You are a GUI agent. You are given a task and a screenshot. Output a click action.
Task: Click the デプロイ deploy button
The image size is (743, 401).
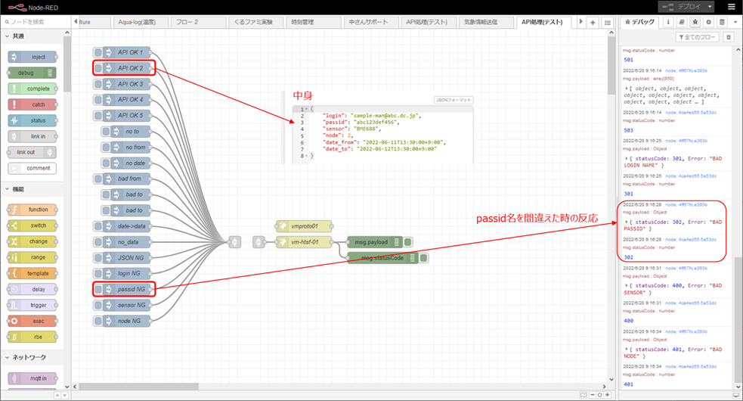tap(687, 6)
